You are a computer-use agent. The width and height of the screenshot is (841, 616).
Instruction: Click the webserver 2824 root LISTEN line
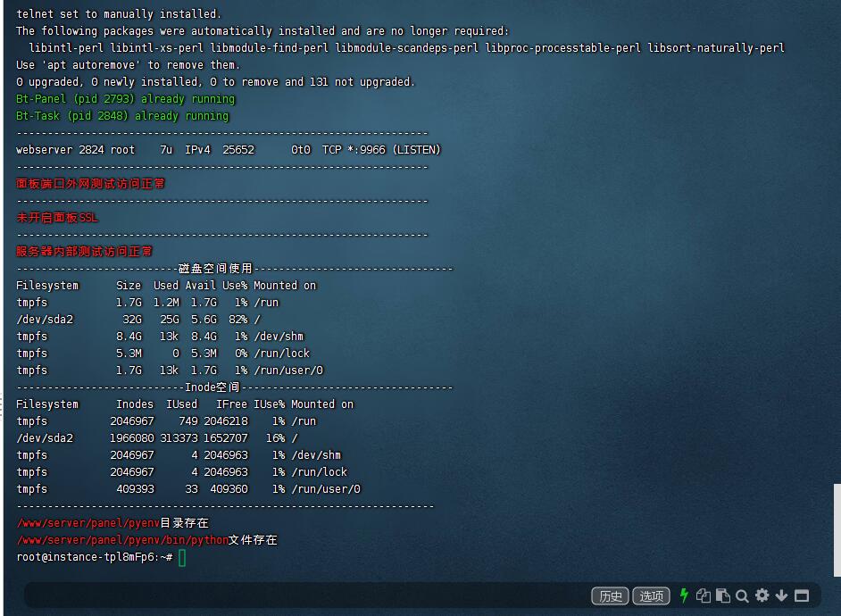pos(228,150)
